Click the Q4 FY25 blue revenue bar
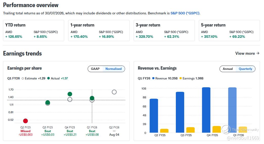264x144 pixels. [206, 110]
